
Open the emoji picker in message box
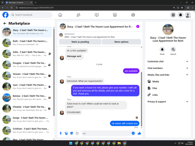point(133,133)
